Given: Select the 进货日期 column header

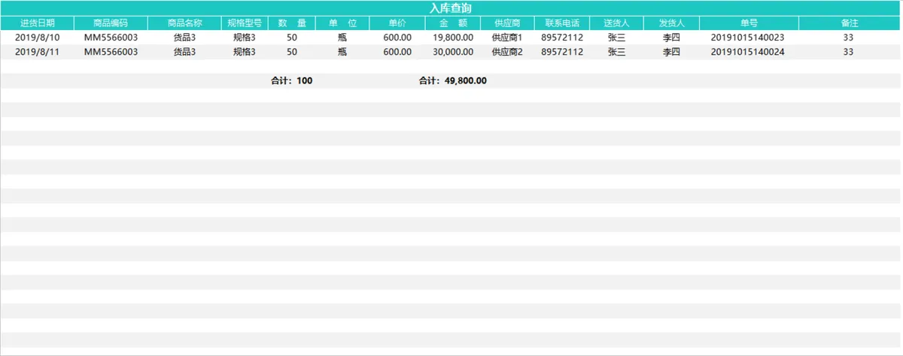Looking at the screenshot, I should point(37,23).
